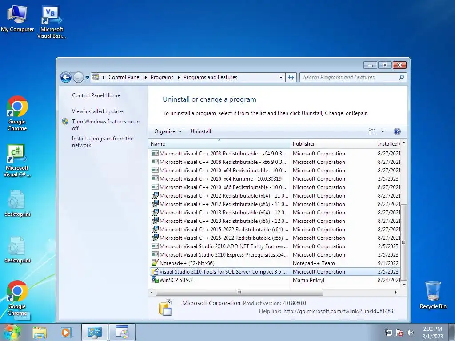Open View installed updates link
Image resolution: width=455 pixels, height=341 pixels.
pos(98,111)
